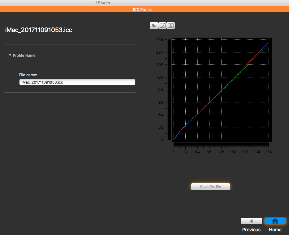Click the center of the curve graph
The image size is (289, 235).
click(222, 90)
